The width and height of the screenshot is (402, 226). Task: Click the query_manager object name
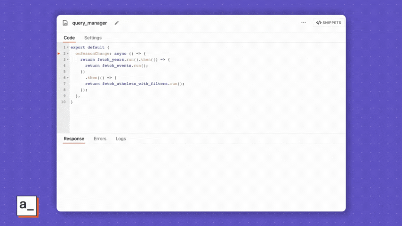pyautogui.click(x=89, y=23)
